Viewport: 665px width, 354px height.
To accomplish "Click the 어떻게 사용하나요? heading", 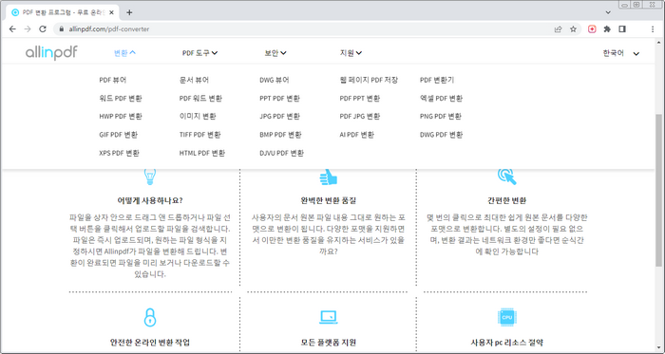I will click(x=150, y=200).
